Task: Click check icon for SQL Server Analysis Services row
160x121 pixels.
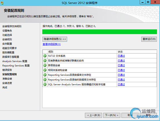Action: coord(45,84)
